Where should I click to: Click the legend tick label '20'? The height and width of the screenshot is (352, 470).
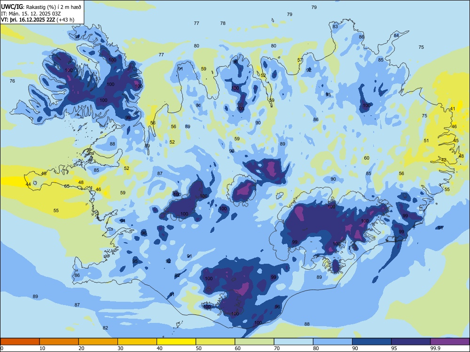(81, 348)
